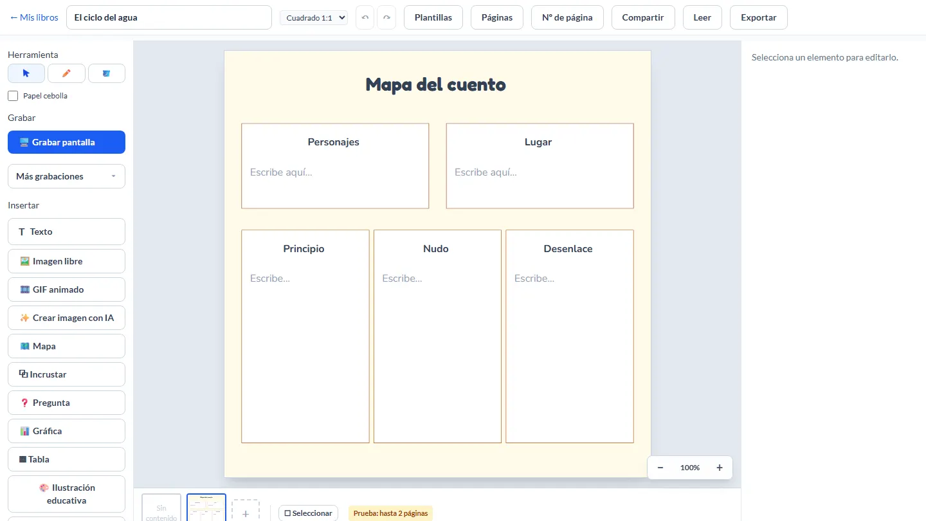Image resolution: width=926 pixels, height=521 pixels.
Task: Insert a Gráfica chart
Action: point(66,431)
